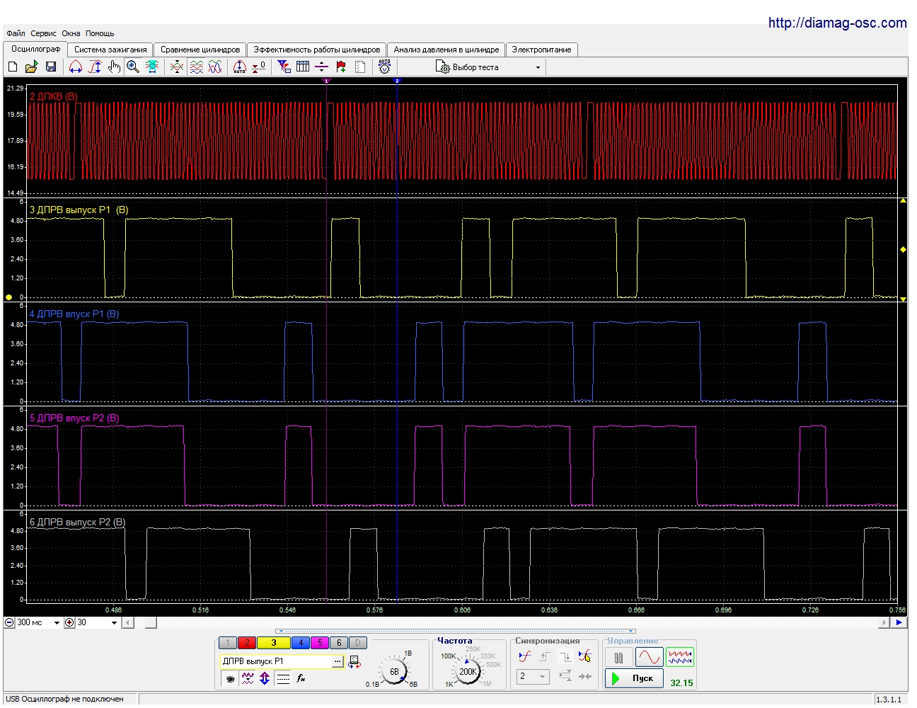Open the diamag-osc.com link
This screenshot has height=708, width=917.
[x=838, y=23]
